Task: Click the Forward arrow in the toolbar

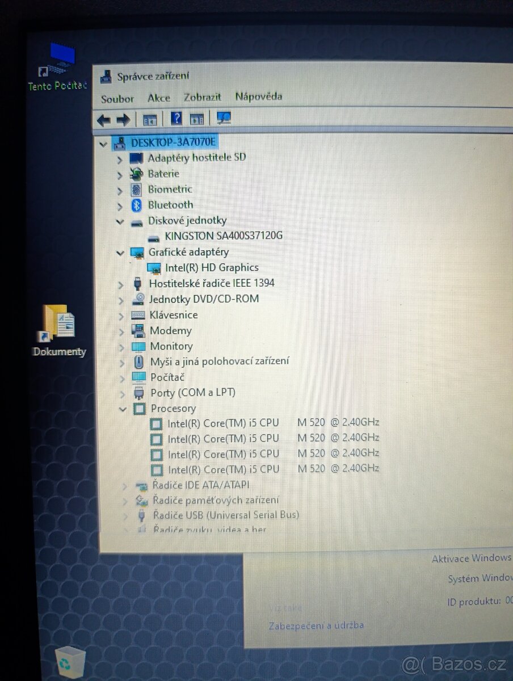Action: (124, 120)
